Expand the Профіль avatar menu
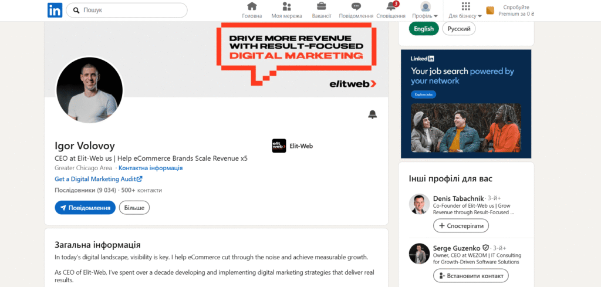The image size is (601, 287). pos(425,11)
